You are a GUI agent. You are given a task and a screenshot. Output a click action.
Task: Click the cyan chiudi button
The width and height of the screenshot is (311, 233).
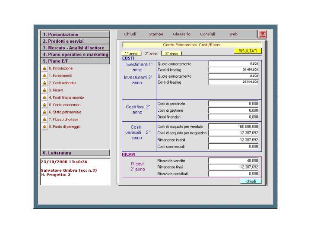click(x=251, y=181)
